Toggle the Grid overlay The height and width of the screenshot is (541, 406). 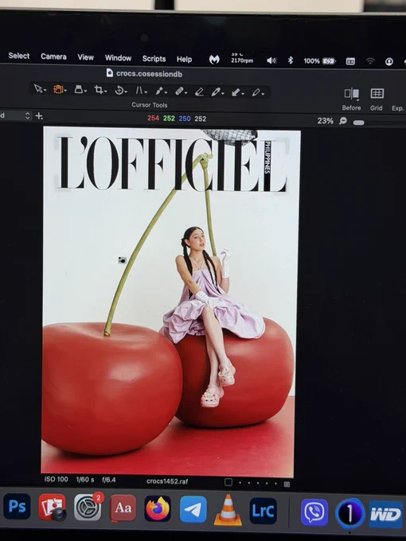pos(377,99)
